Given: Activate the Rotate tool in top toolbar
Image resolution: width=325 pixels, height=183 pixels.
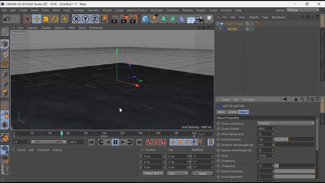Looking at the screenshot, I should [55, 19].
